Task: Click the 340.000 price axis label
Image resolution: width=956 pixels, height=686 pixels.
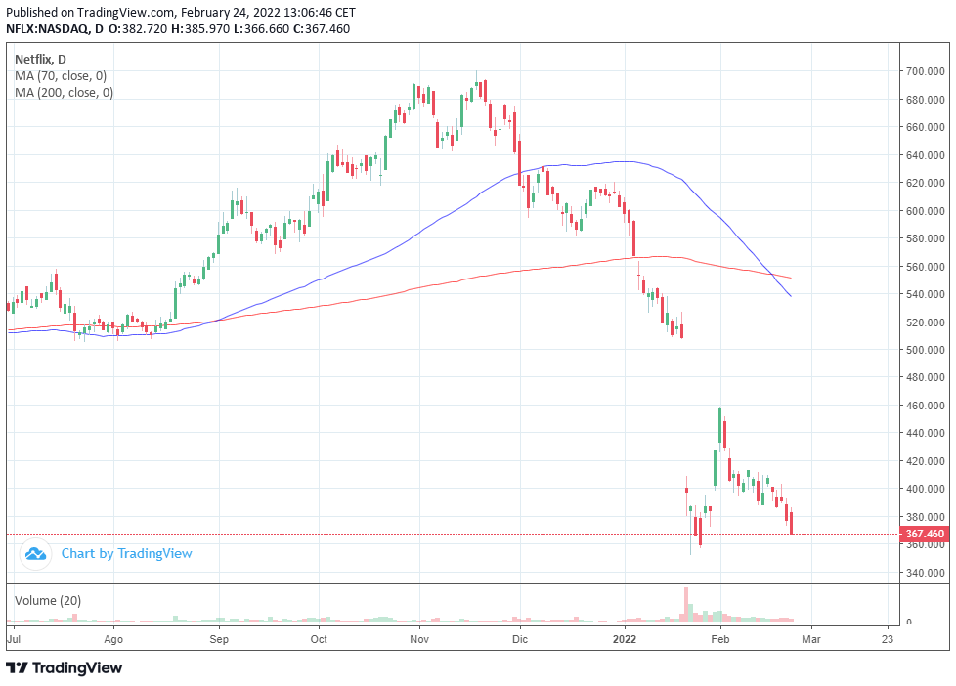Action: (926, 573)
